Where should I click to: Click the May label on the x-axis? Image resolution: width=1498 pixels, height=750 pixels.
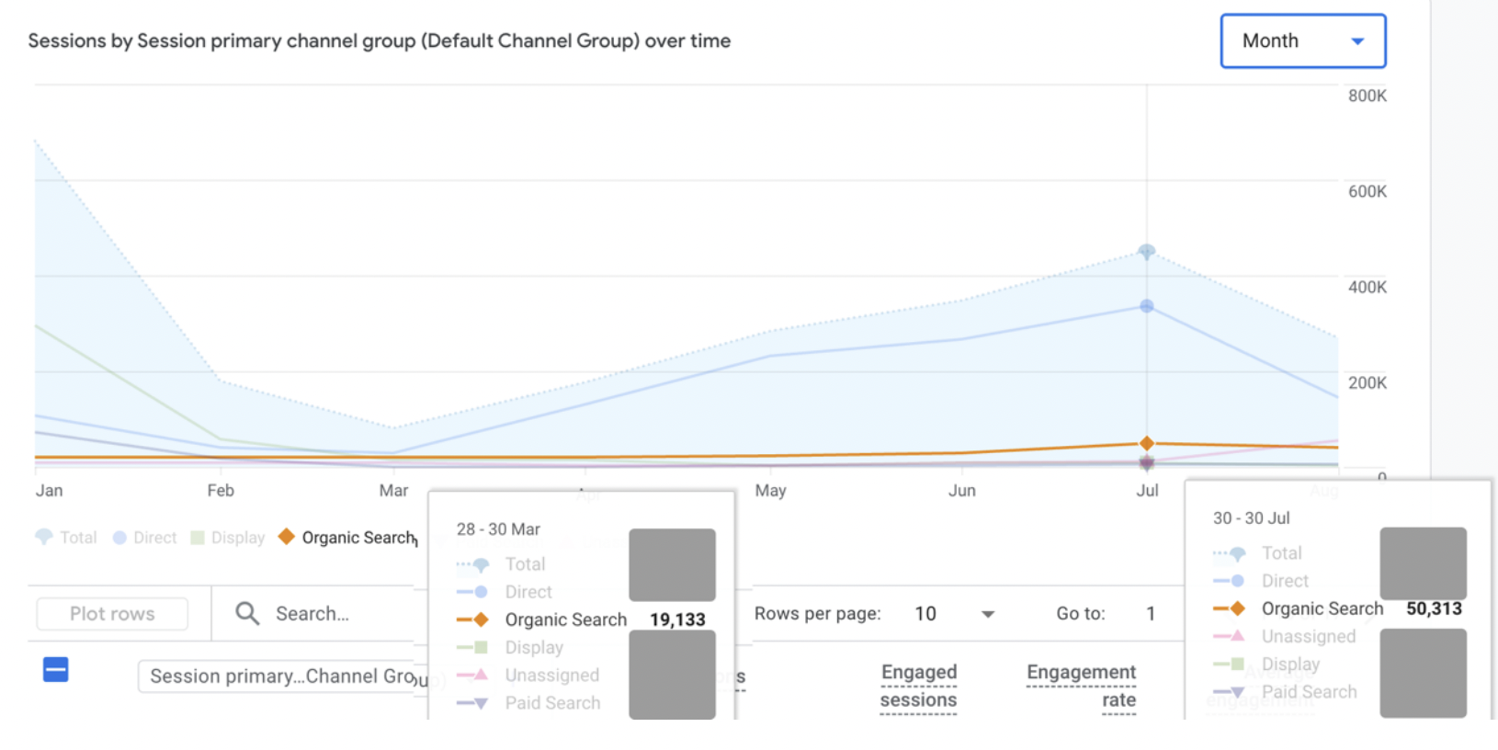(771, 491)
